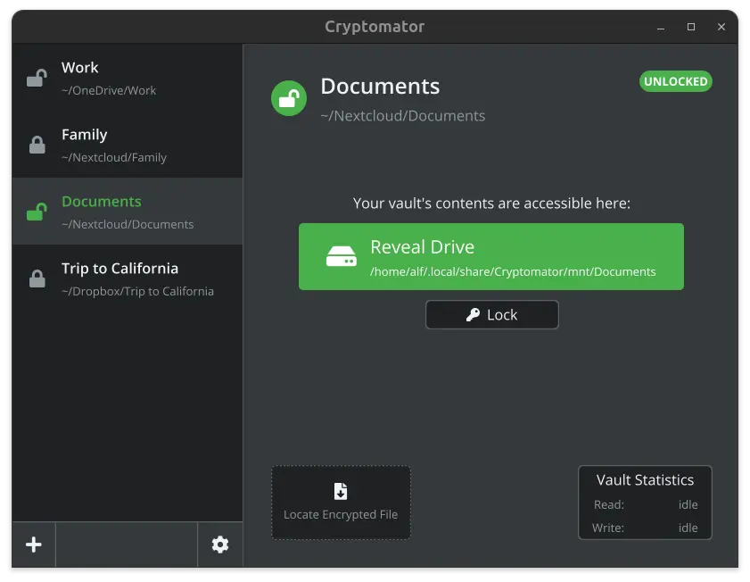
Task: Click the Read: idle statistic
Action: pyautogui.click(x=646, y=504)
